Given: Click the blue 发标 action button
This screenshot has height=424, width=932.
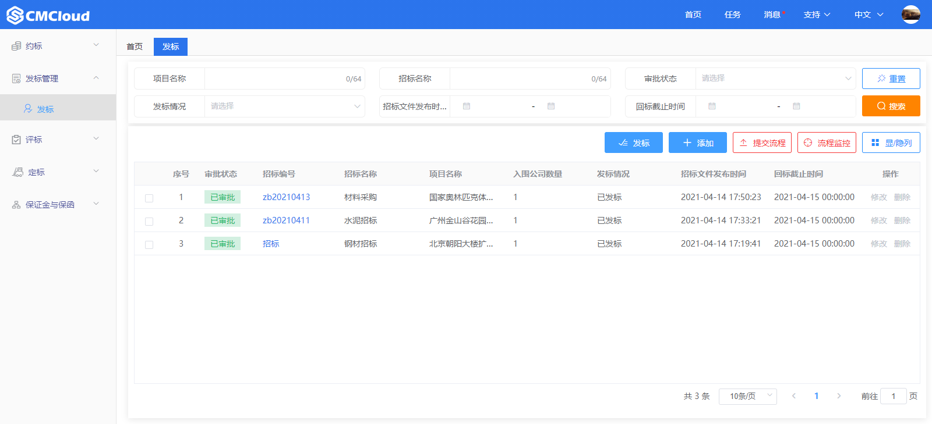Looking at the screenshot, I should coord(634,142).
